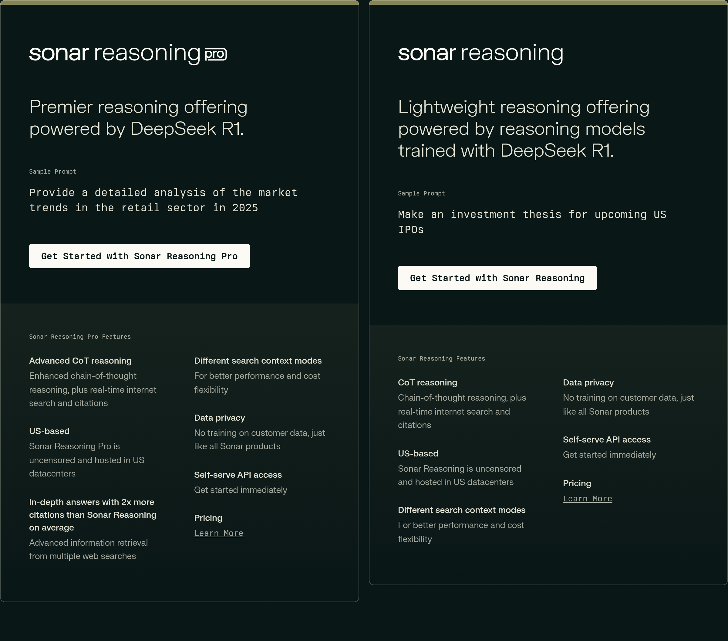This screenshot has width=728, height=641.
Task: Click the retail sector sample prompt text
Action: pos(163,200)
